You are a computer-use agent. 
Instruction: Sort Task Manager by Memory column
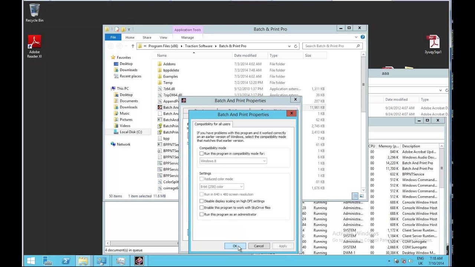click(x=389, y=146)
